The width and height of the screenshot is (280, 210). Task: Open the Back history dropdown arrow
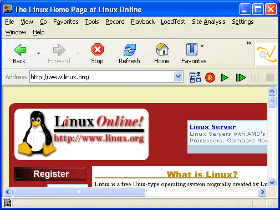click(38, 53)
